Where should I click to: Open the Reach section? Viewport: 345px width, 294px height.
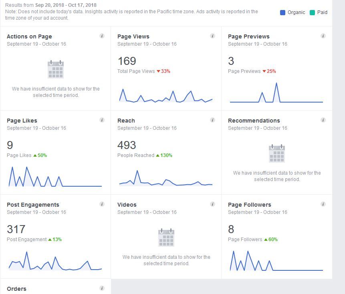126,121
